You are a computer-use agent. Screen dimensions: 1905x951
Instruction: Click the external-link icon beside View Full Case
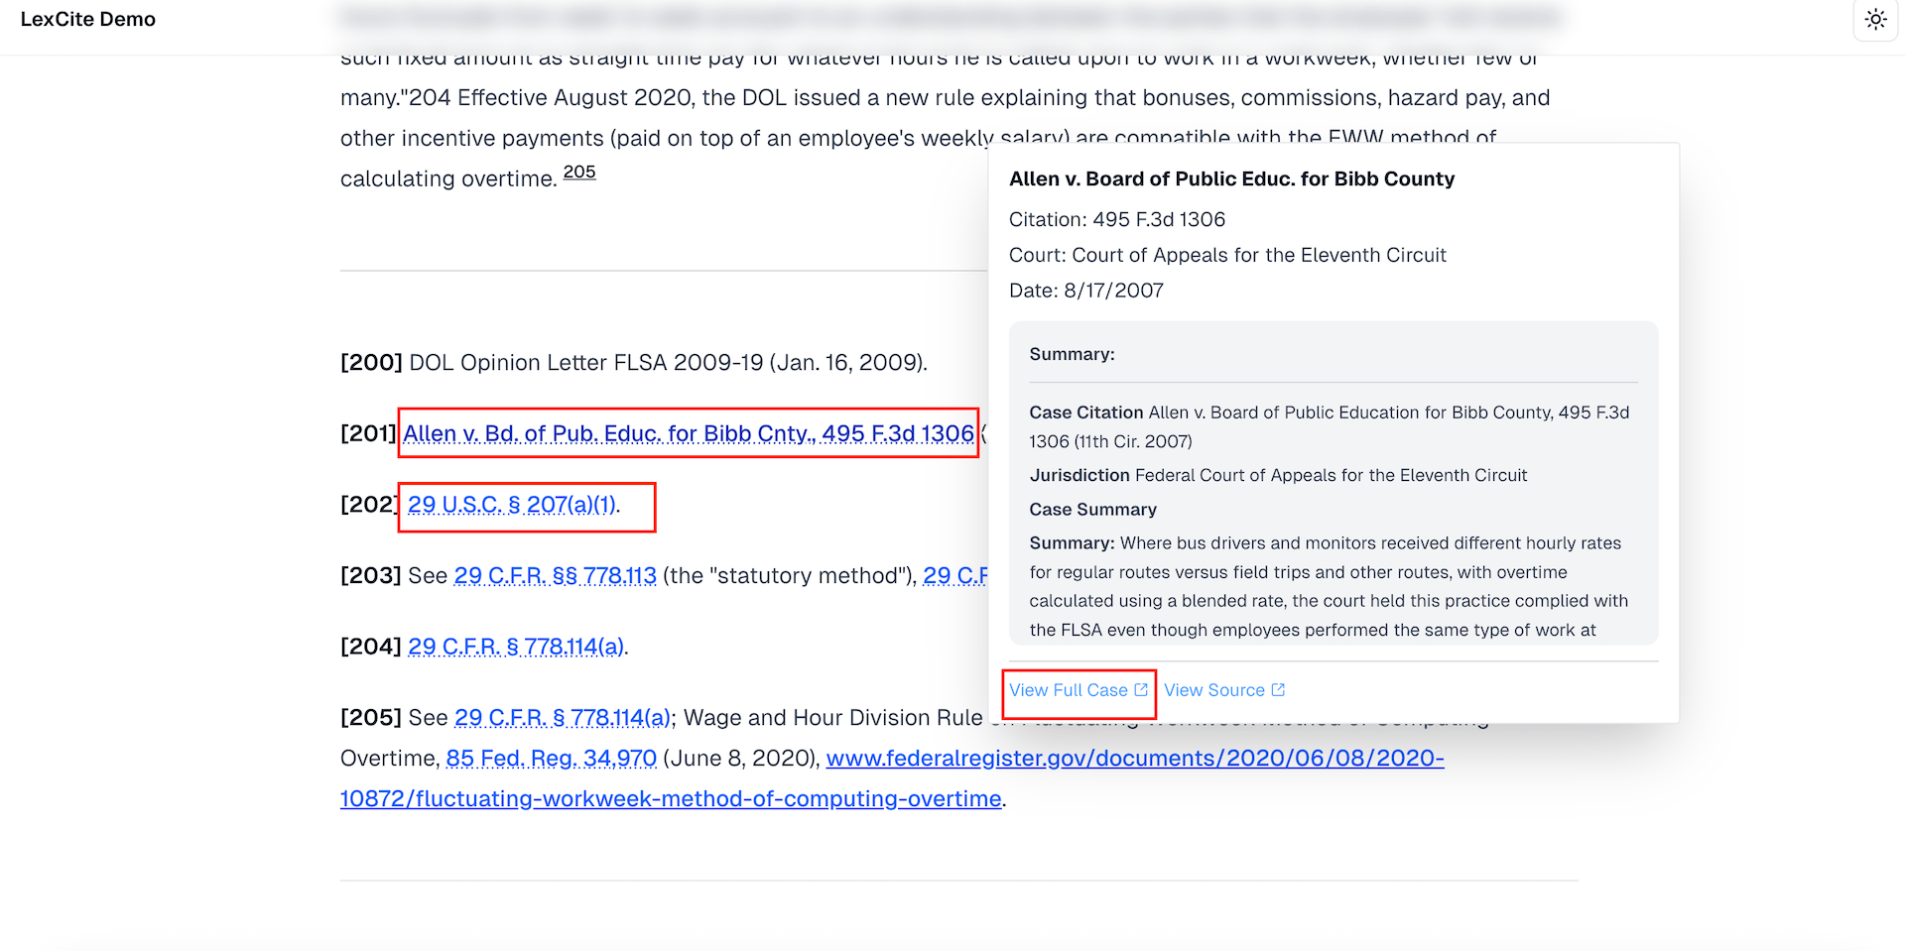(1140, 689)
